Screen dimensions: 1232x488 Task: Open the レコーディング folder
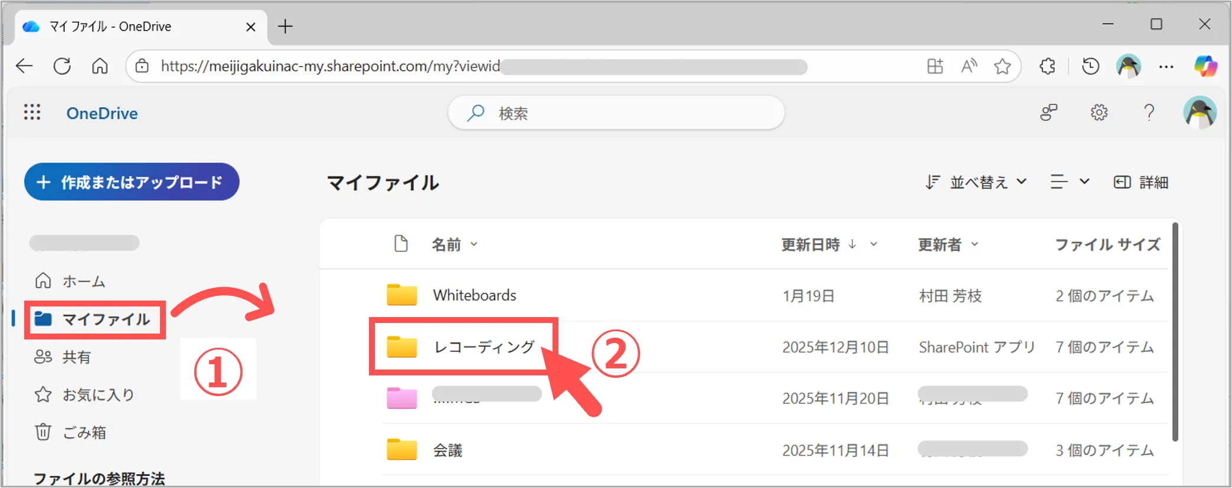[x=483, y=347]
